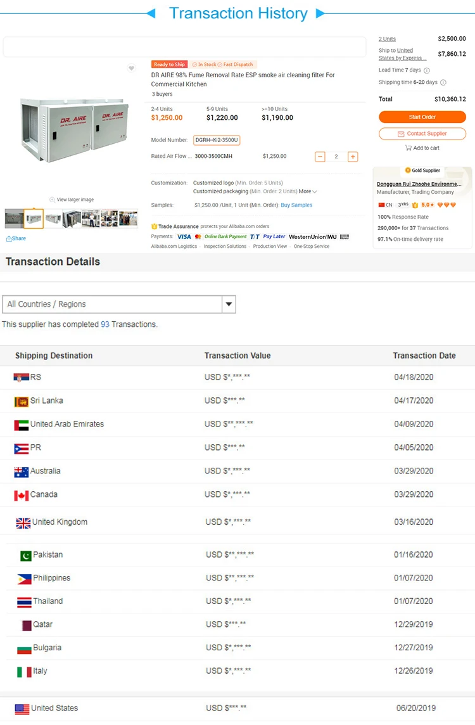Click the CN China flag icon

[x=381, y=205]
